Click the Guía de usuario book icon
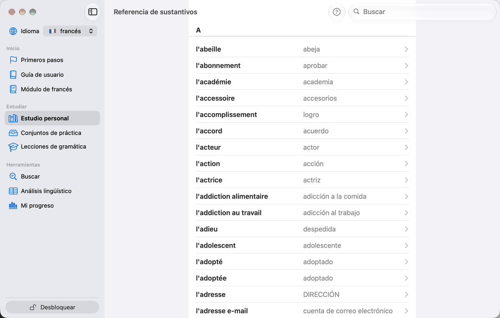Viewport: 500px width, 318px height. tap(13, 75)
